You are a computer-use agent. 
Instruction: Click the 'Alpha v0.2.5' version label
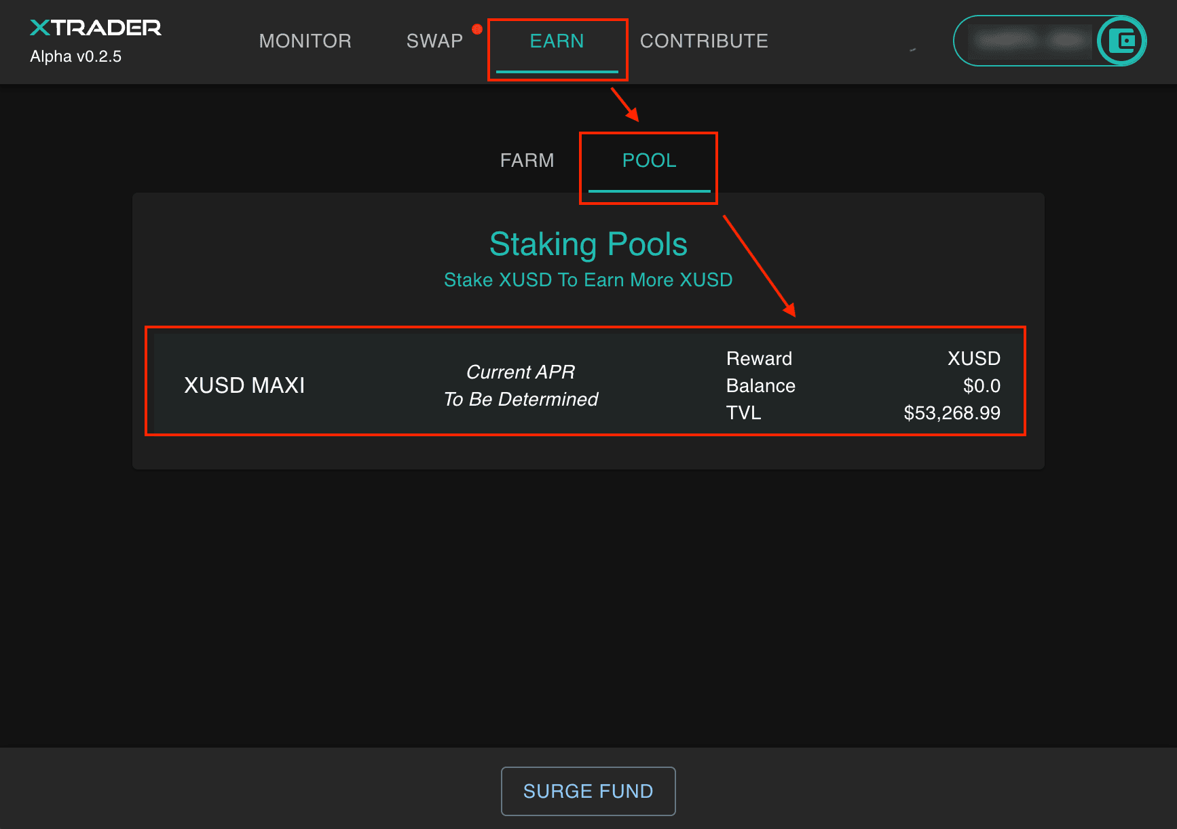coord(76,56)
